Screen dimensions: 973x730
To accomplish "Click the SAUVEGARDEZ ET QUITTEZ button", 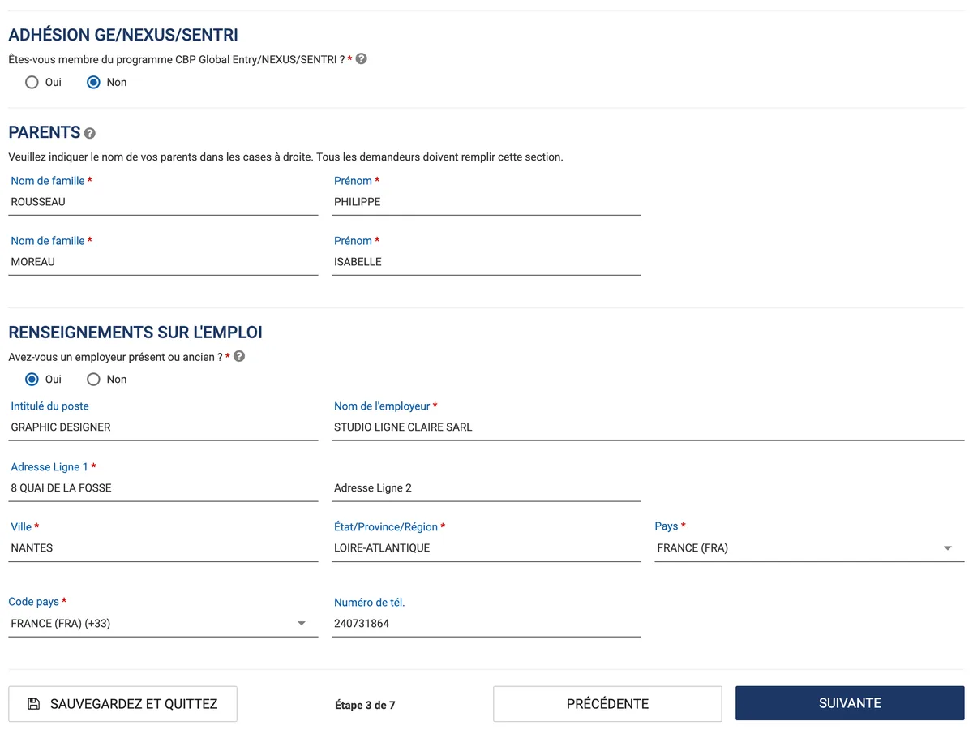I will click(x=122, y=704).
